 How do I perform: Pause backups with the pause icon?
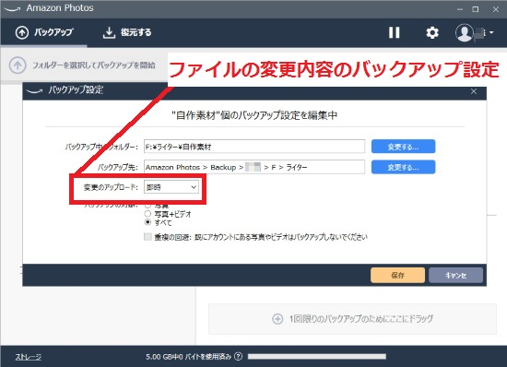394,32
